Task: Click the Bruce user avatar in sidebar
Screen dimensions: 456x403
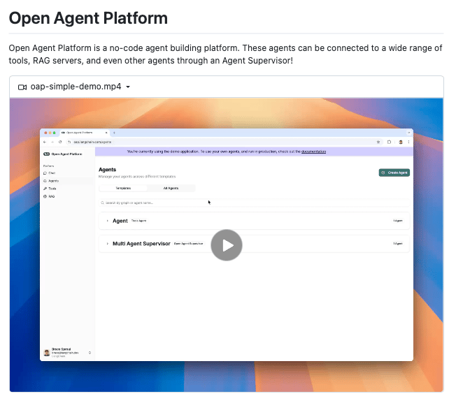Action: 47,353
